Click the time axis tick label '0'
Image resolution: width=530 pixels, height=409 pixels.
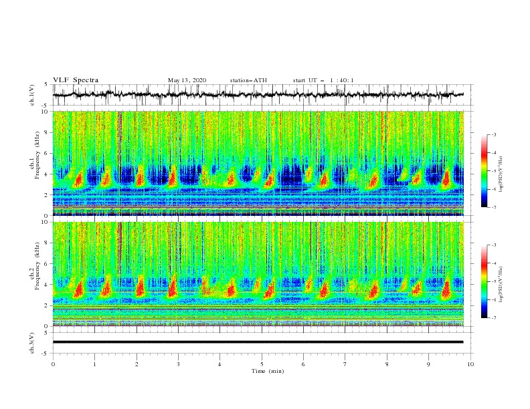coord(53,364)
